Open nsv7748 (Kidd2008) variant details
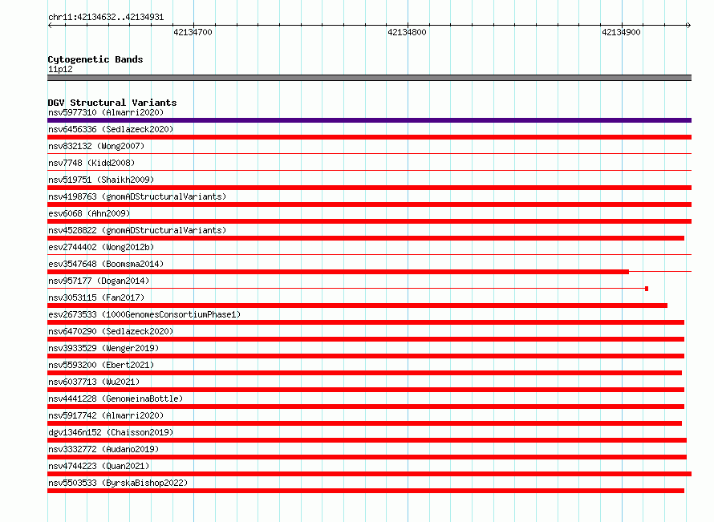714x522 pixels. pyautogui.click(x=91, y=163)
